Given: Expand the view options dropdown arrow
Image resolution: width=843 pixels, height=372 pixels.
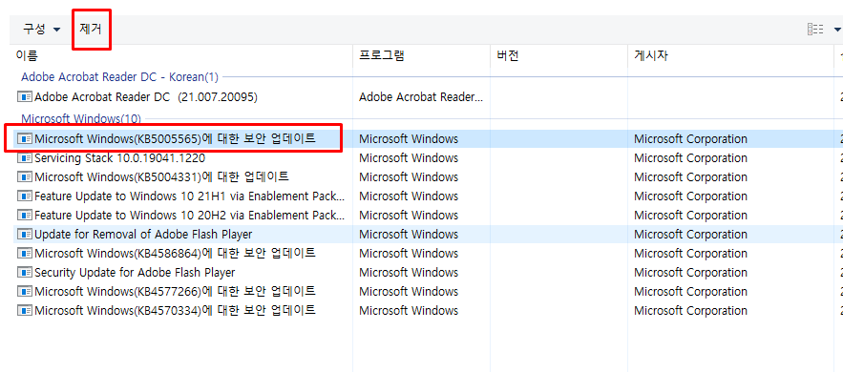Looking at the screenshot, I should tap(837, 30).
